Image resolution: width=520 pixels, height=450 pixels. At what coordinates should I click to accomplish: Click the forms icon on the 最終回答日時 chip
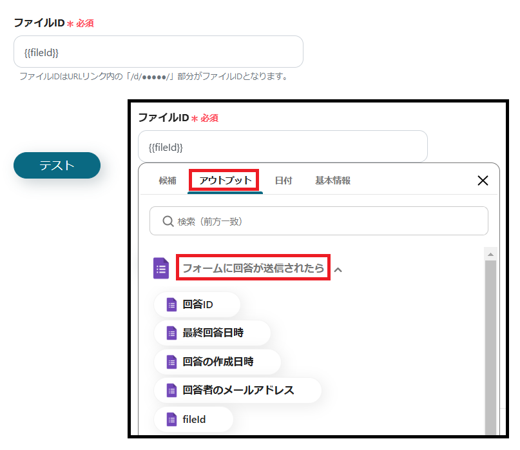pos(171,333)
